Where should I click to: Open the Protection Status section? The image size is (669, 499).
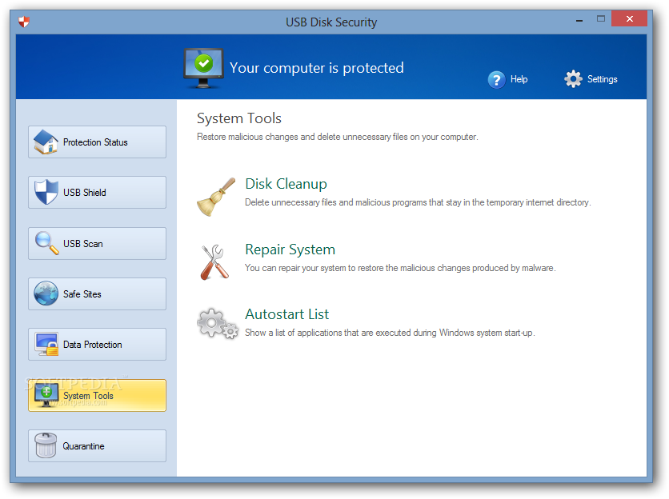click(98, 142)
